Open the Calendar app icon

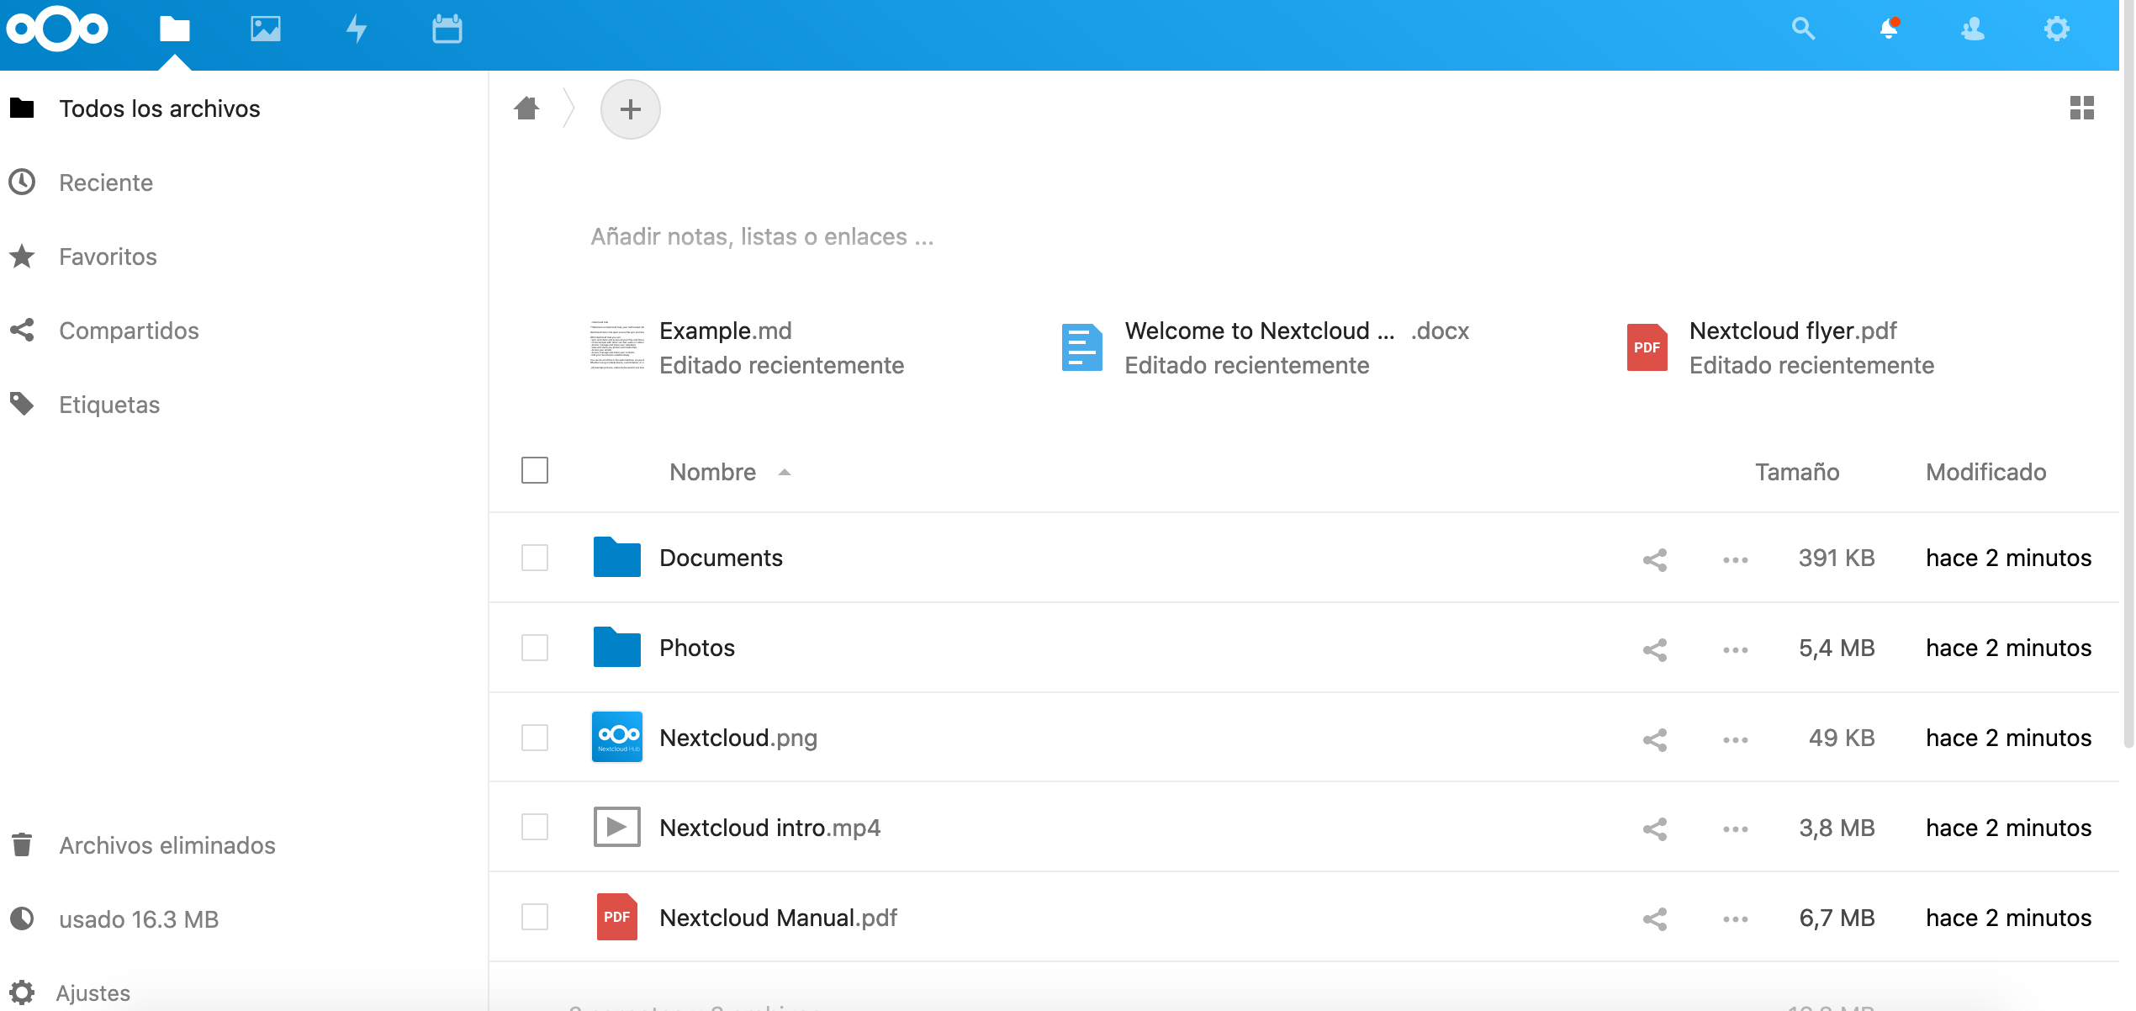pos(447,29)
